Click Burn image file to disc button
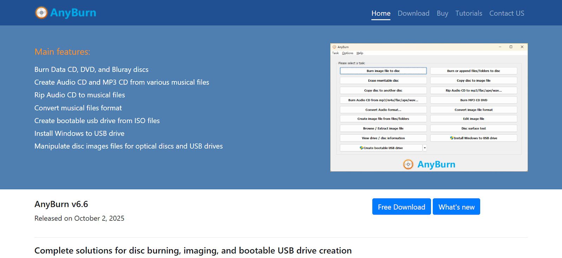Screen dimensions: 562x258 [x=383, y=71]
